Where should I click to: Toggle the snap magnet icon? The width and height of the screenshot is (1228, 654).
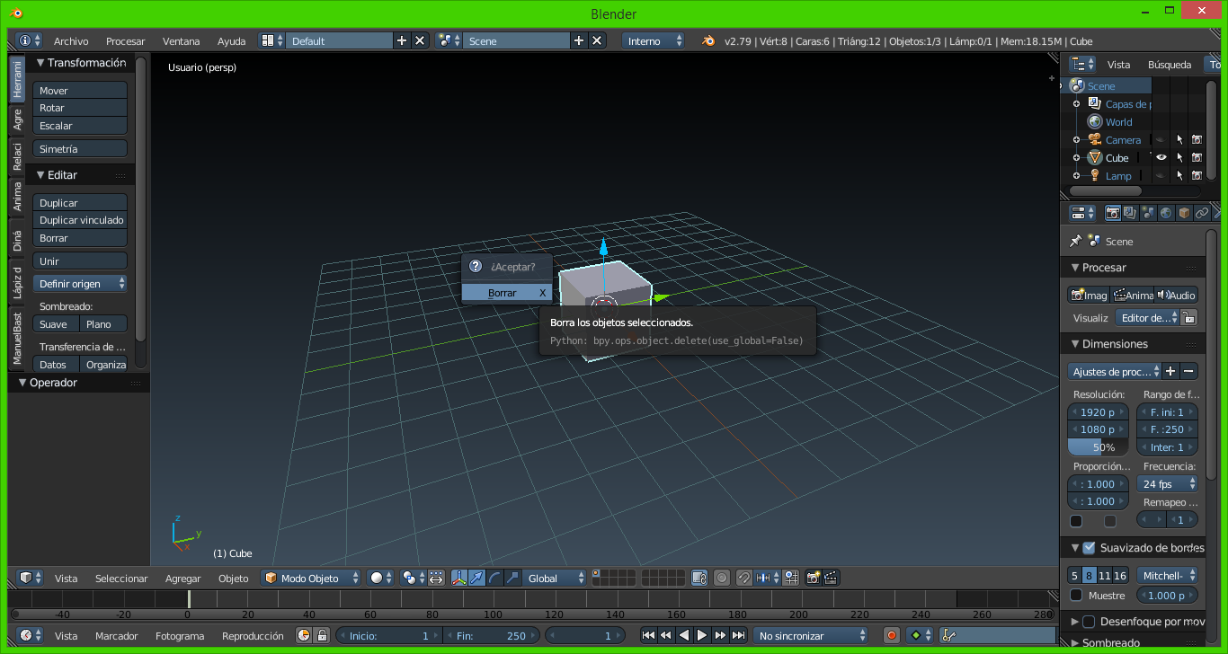click(x=744, y=579)
